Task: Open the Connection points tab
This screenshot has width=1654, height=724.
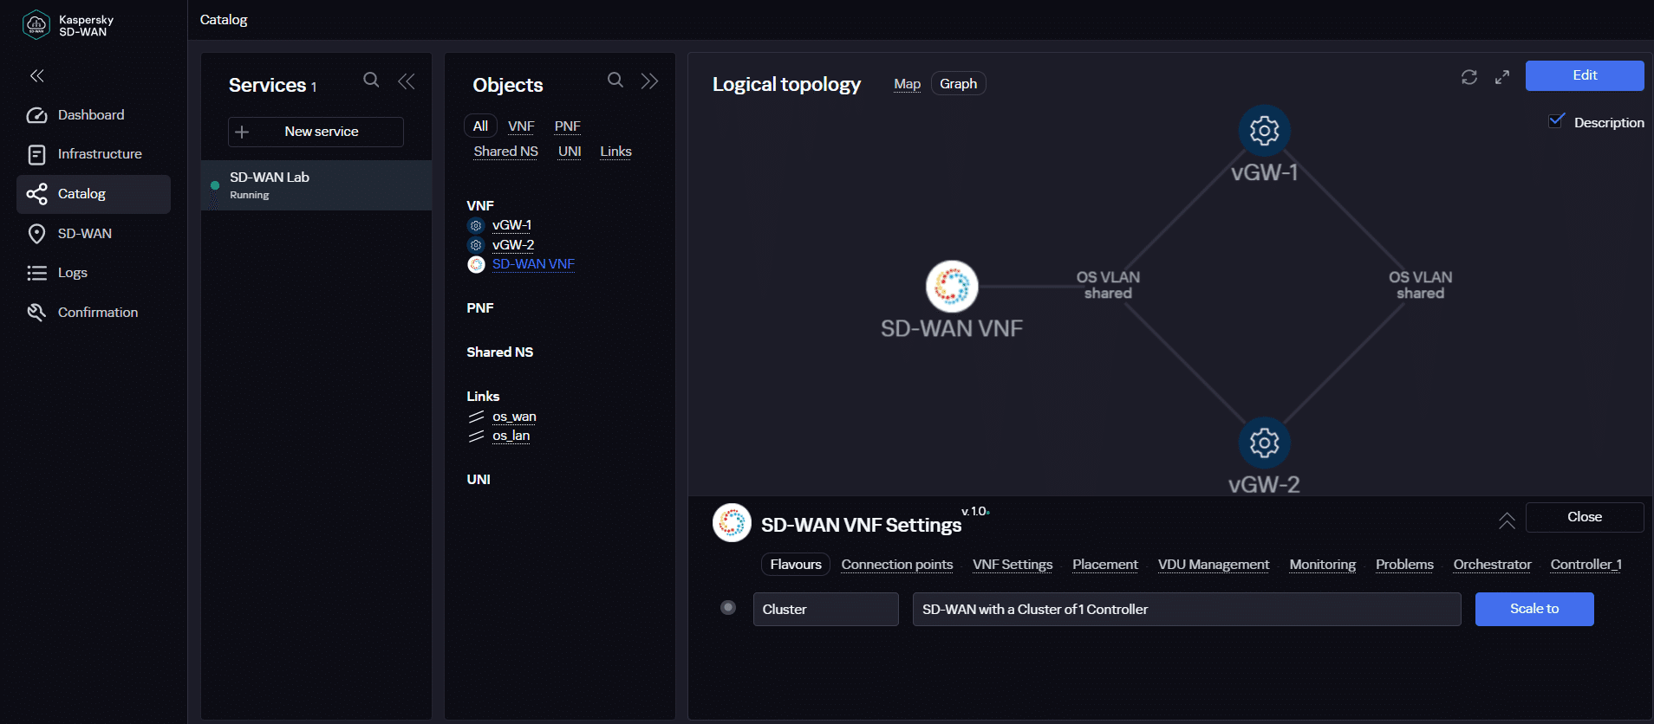Action: (x=896, y=565)
